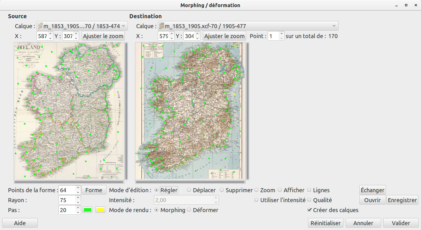
Task: Click the Aide button
Action: (x=20, y=223)
